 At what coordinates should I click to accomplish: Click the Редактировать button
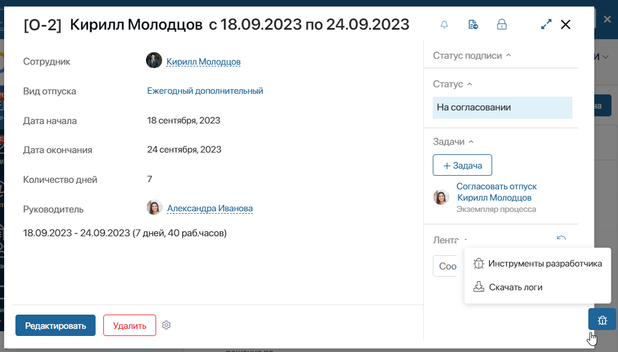(x=56, y=326)
